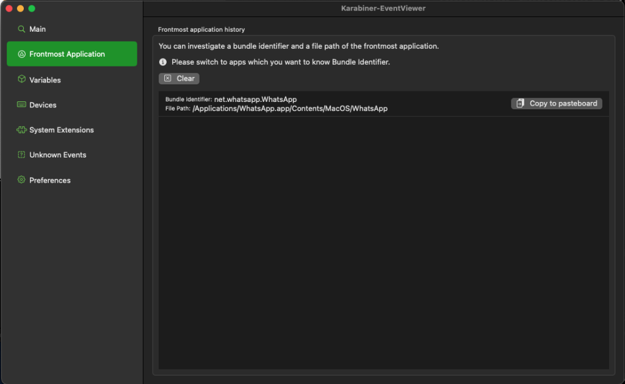This screenshot has height=384, width=625.
Task: Open the Preferences pane
Action: click(x=50, y=180)
